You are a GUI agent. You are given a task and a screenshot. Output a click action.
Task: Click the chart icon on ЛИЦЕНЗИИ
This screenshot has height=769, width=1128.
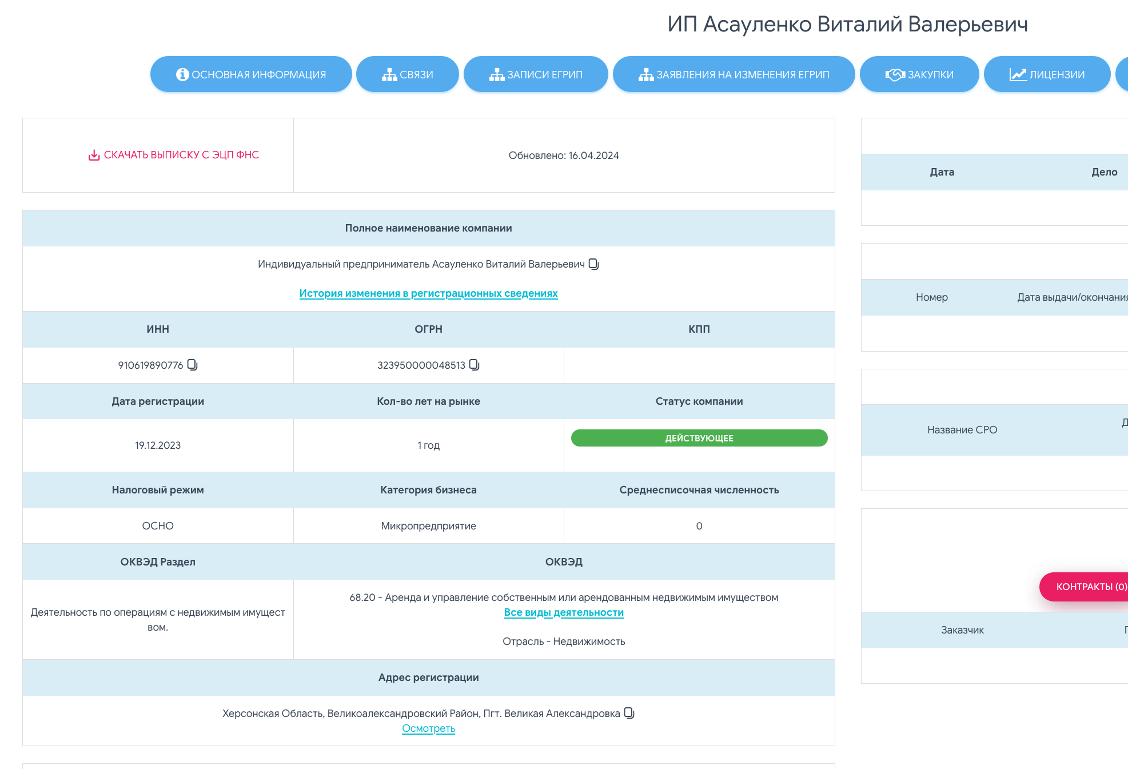point(1018,74)
